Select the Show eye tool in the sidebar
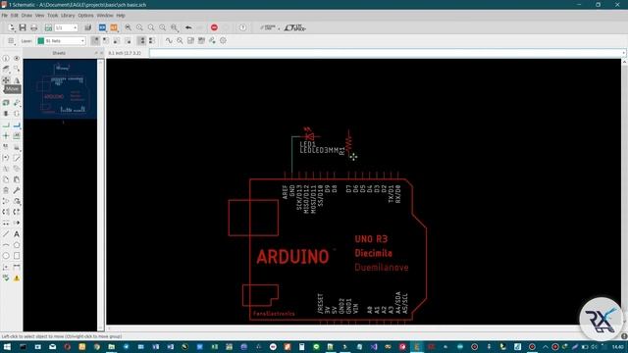The image size is (628, 353). pyautogui.click(x=17, y=59)
